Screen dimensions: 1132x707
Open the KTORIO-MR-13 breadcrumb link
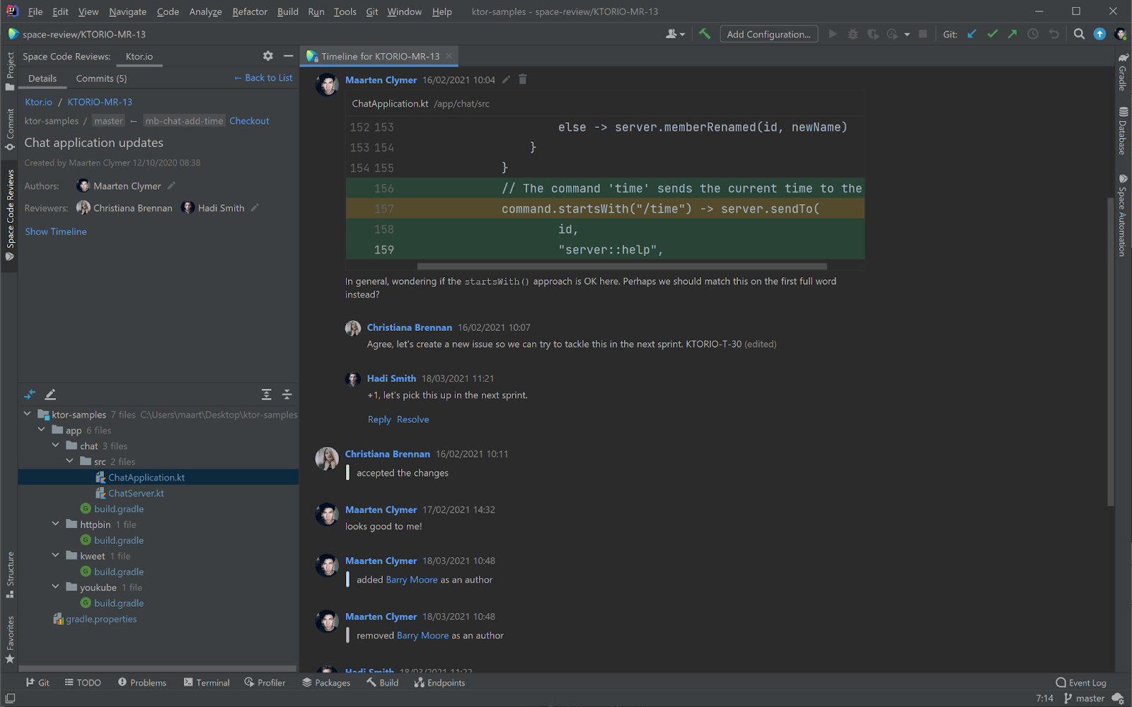[100, 102]
